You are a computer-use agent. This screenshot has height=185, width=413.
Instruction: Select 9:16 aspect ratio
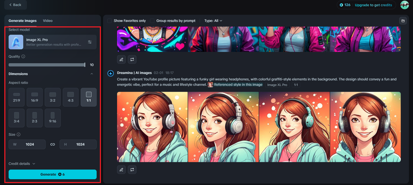coord(53,118)
